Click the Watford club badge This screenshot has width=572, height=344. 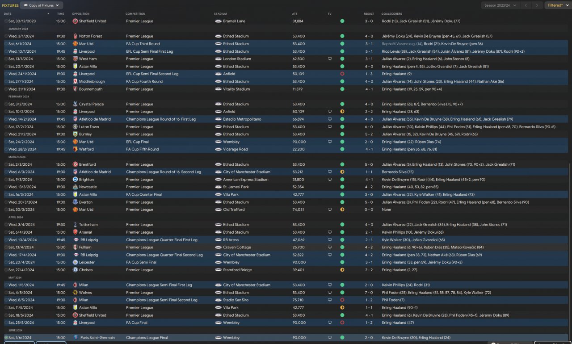point(75,149)
